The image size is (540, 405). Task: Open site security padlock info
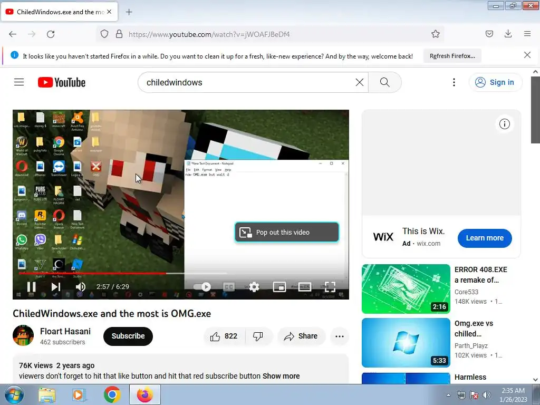(x=119, y=34)
